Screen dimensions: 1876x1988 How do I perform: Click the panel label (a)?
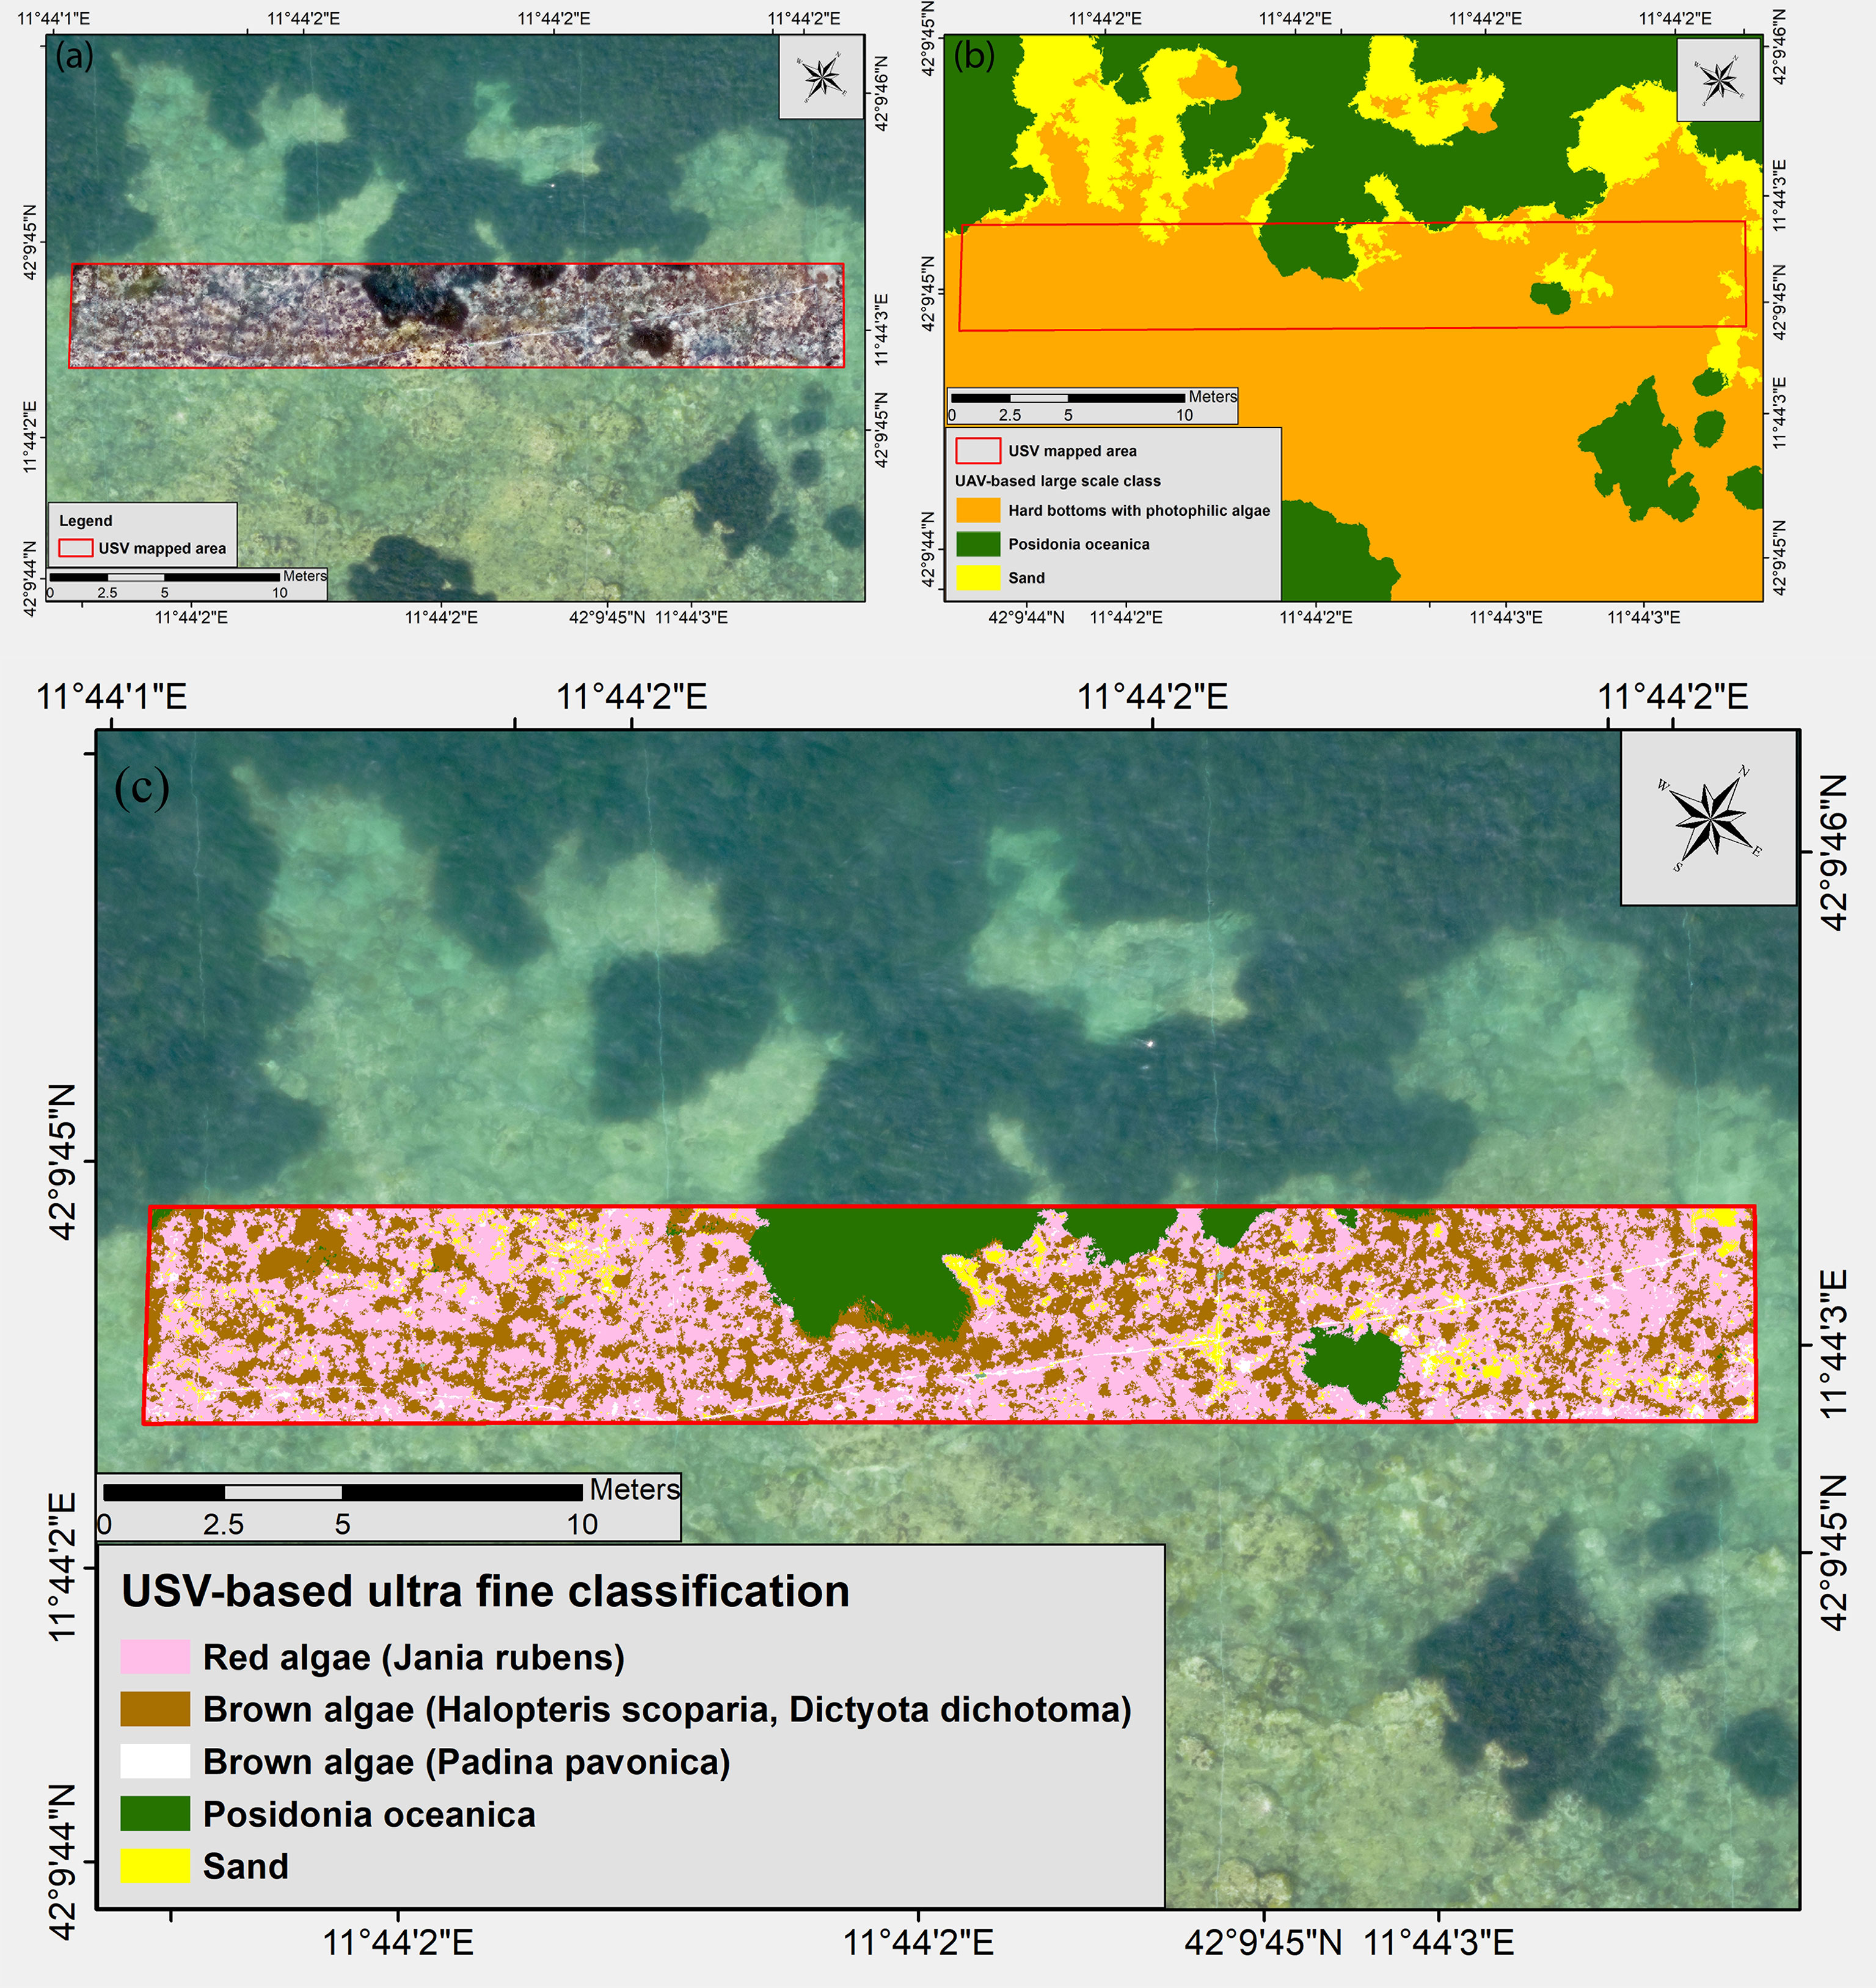[x=75, y=55]
